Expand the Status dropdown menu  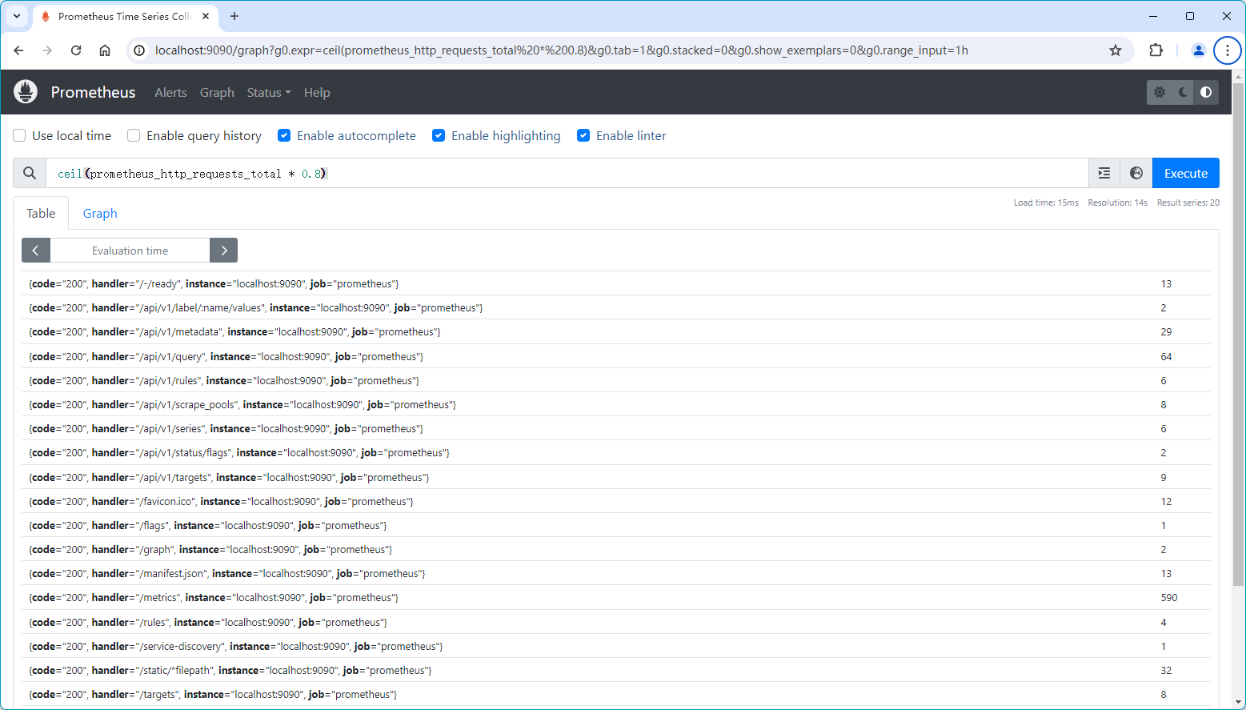269,93
